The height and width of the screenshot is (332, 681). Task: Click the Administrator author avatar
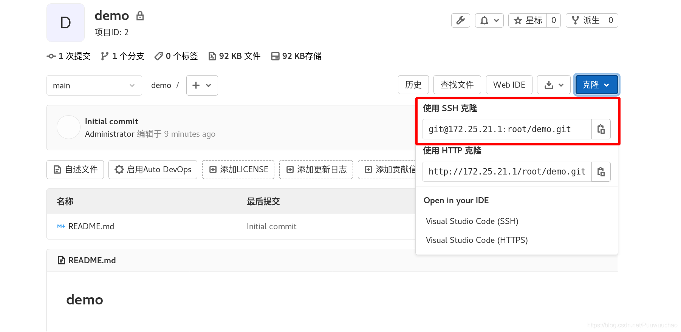(68, 127)
